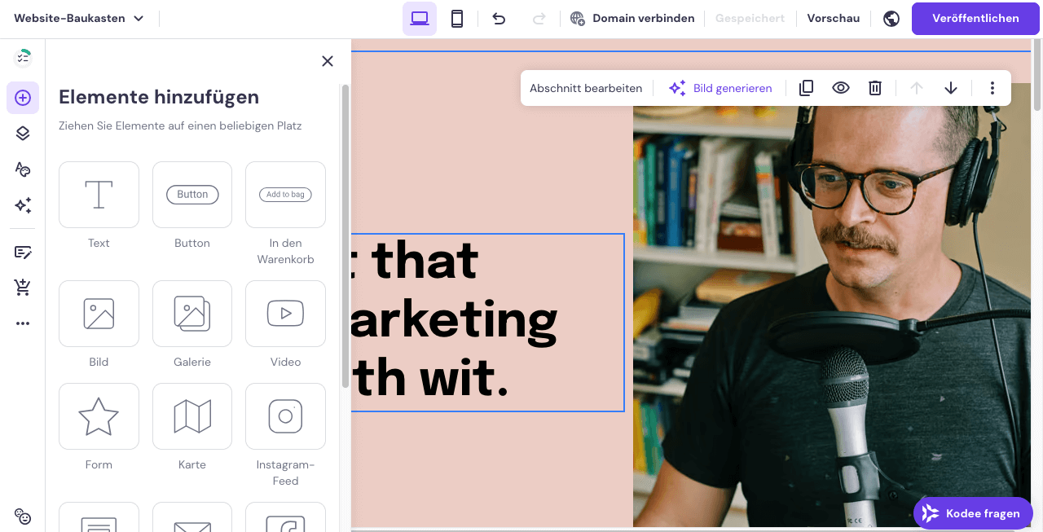This screenshot has width=1043, height=532.
Task: Move section up with arrow icon
Action: pos(917,88)
